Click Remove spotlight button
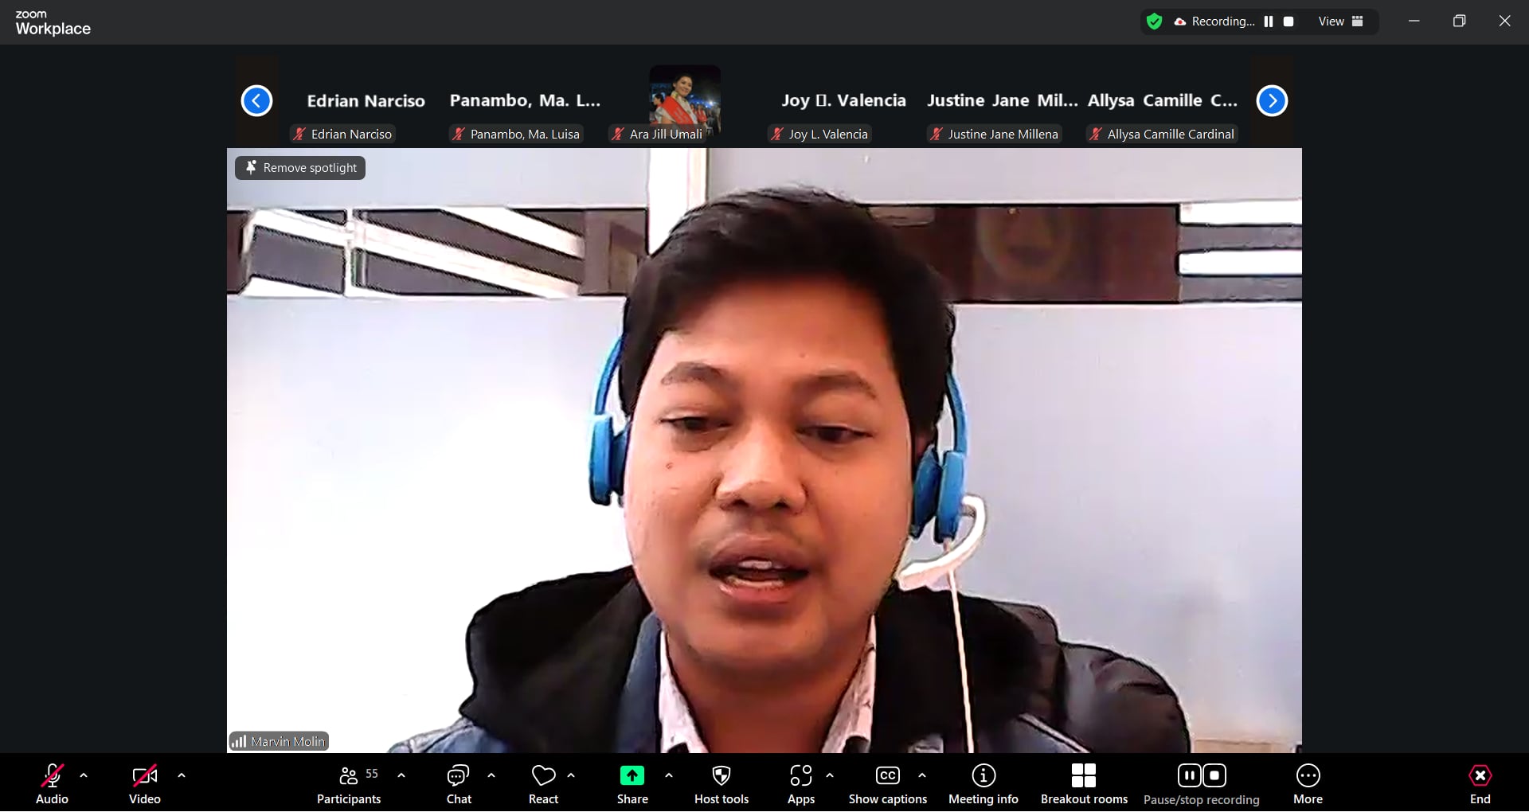Image resolution: width=1529 pixels, height=812 pixels. point(300,168)
